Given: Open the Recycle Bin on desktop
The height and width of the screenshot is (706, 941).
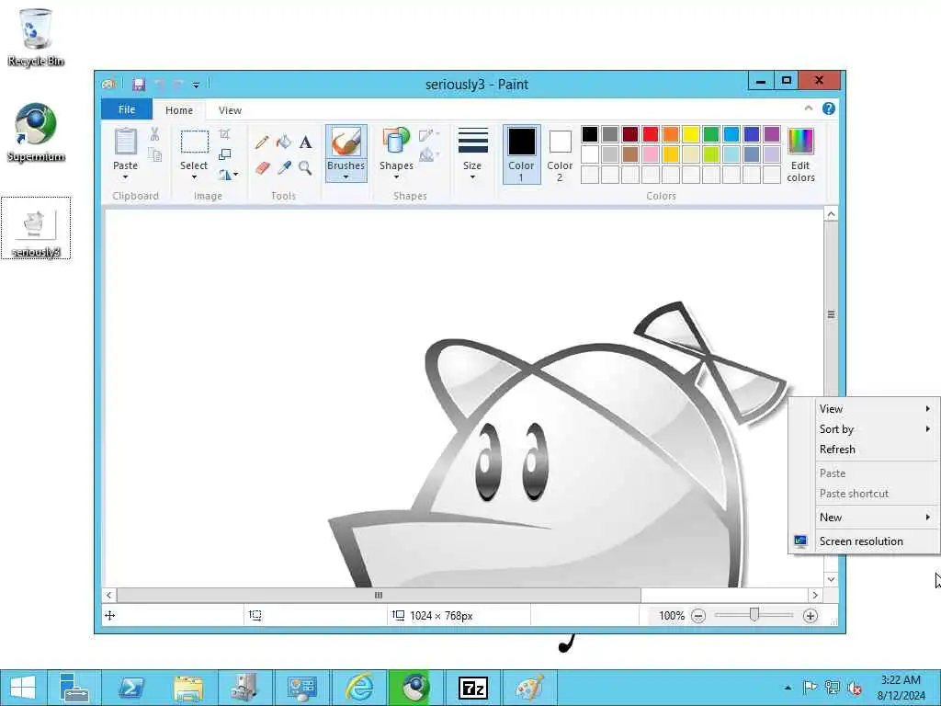Looking at the screenshot, I should (36, 37).
